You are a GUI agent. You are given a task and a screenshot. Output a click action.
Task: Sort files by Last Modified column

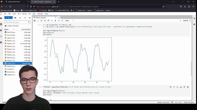click(26, 29)
